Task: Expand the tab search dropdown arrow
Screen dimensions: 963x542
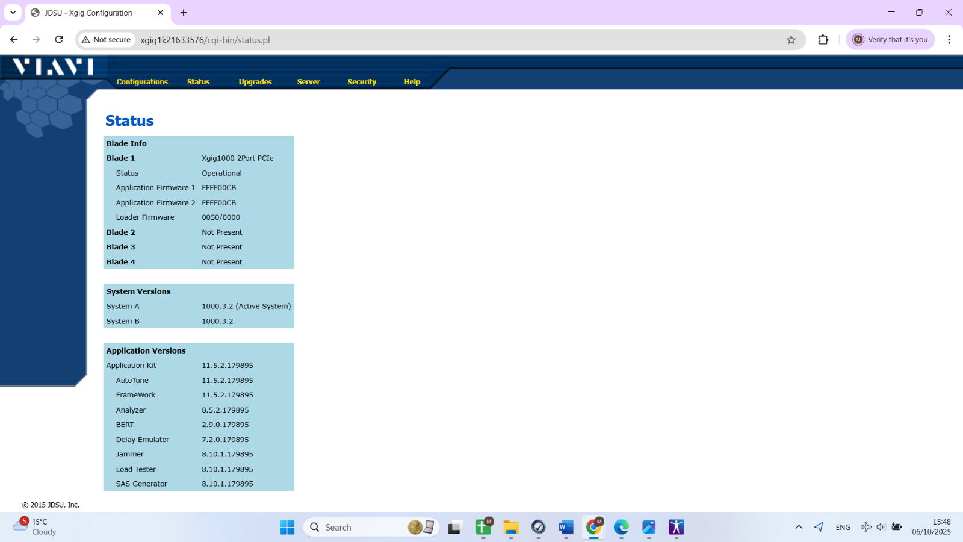Action: pos(13,13)
